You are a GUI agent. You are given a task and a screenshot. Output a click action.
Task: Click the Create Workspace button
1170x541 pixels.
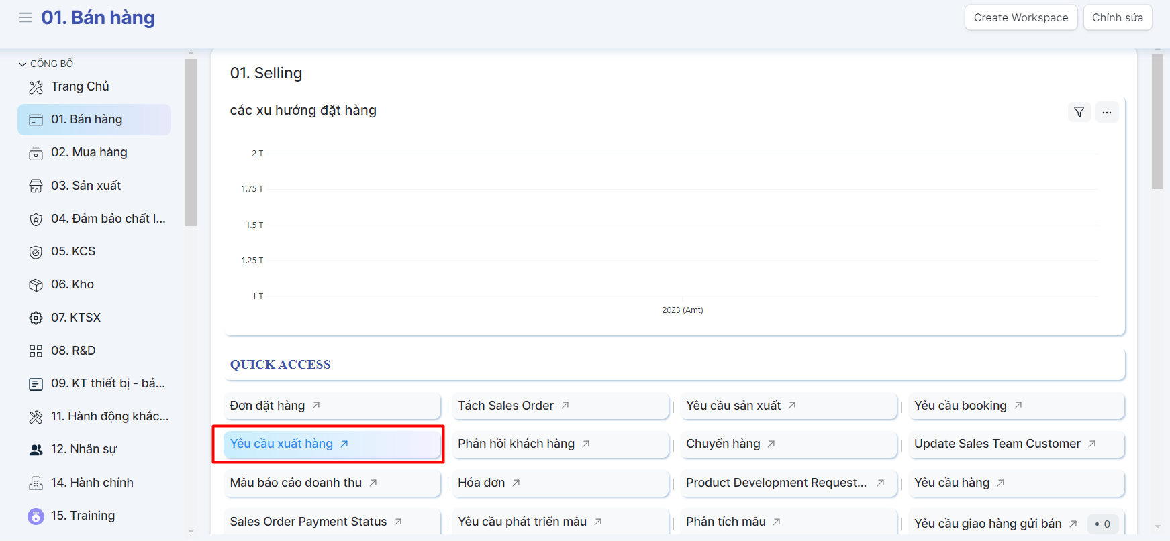[x=1020, y=18]
